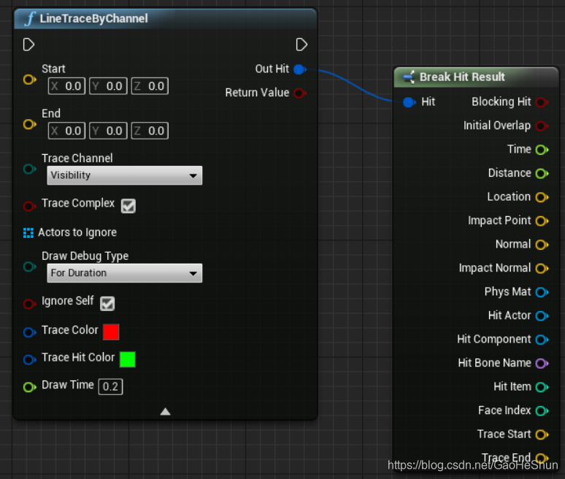Screen dimensions: 565x479
Task: Click the Start Y value field
Action: coord(109,86)
